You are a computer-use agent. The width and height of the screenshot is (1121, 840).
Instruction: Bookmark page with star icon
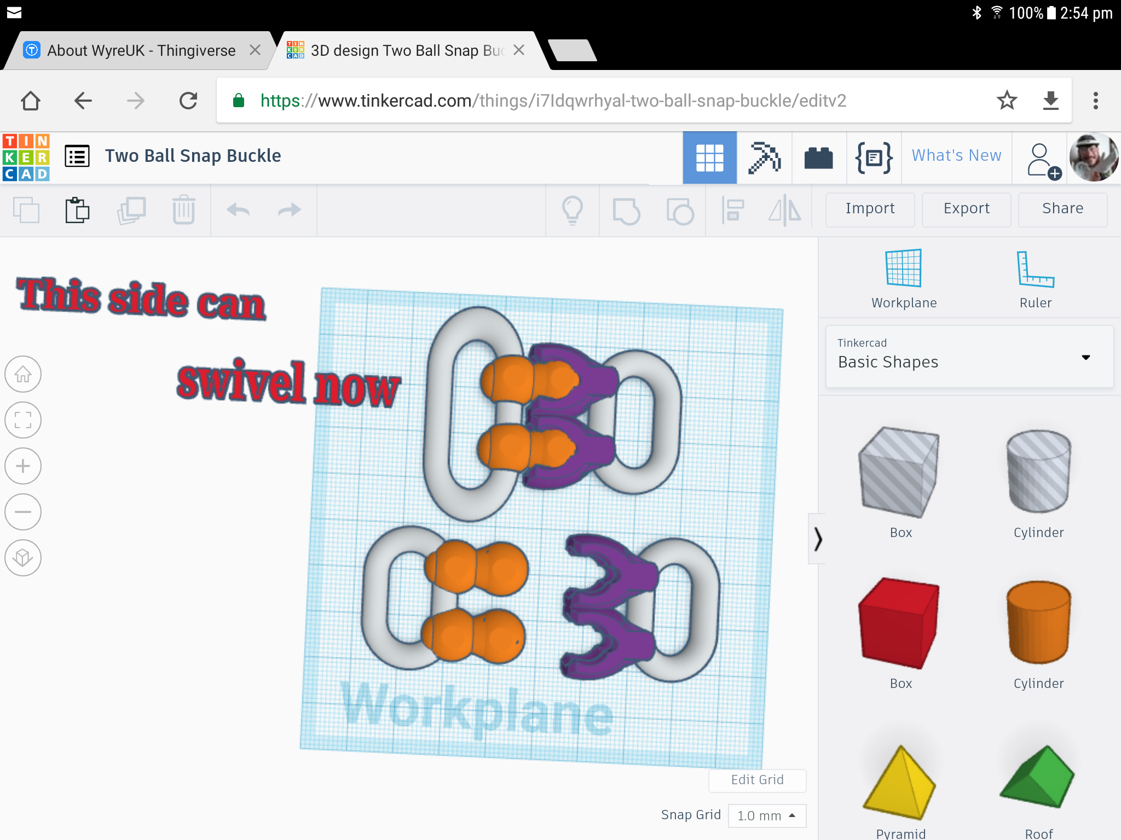pyautogui.click(x=1007, y=101)
